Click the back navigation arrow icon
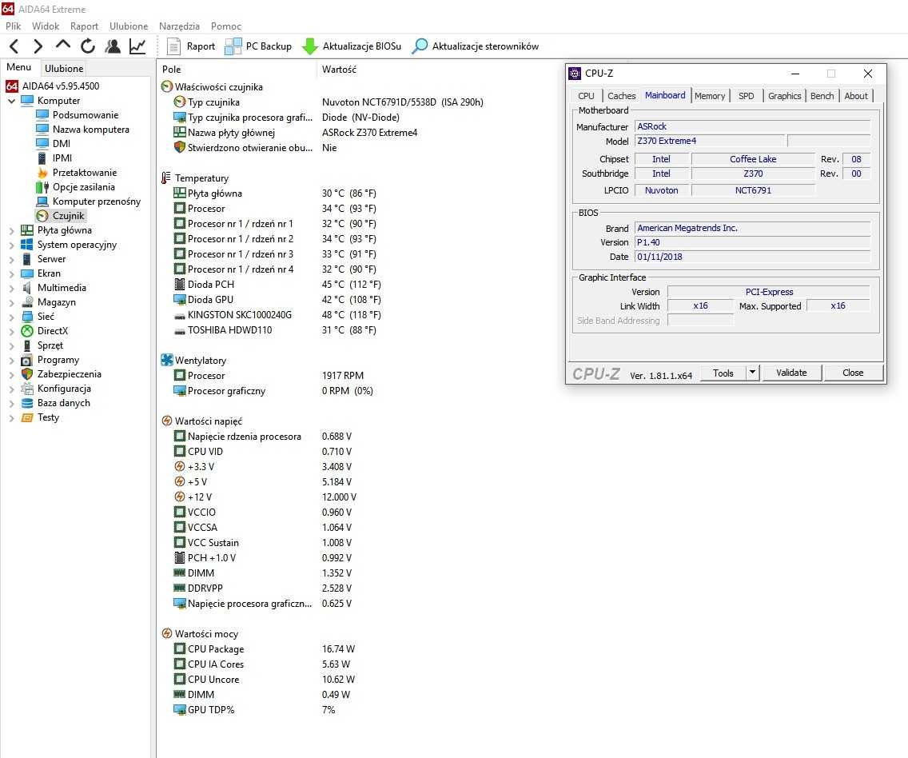The width and height of the screenshot is (908, 758). coord(14,46)
